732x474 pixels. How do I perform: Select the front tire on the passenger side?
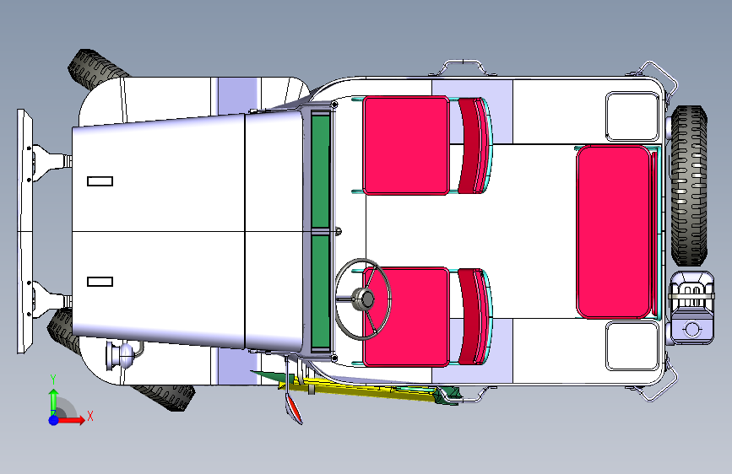[x=95, y=68]
